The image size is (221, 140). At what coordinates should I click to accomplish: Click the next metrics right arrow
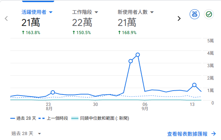(179, 18)
